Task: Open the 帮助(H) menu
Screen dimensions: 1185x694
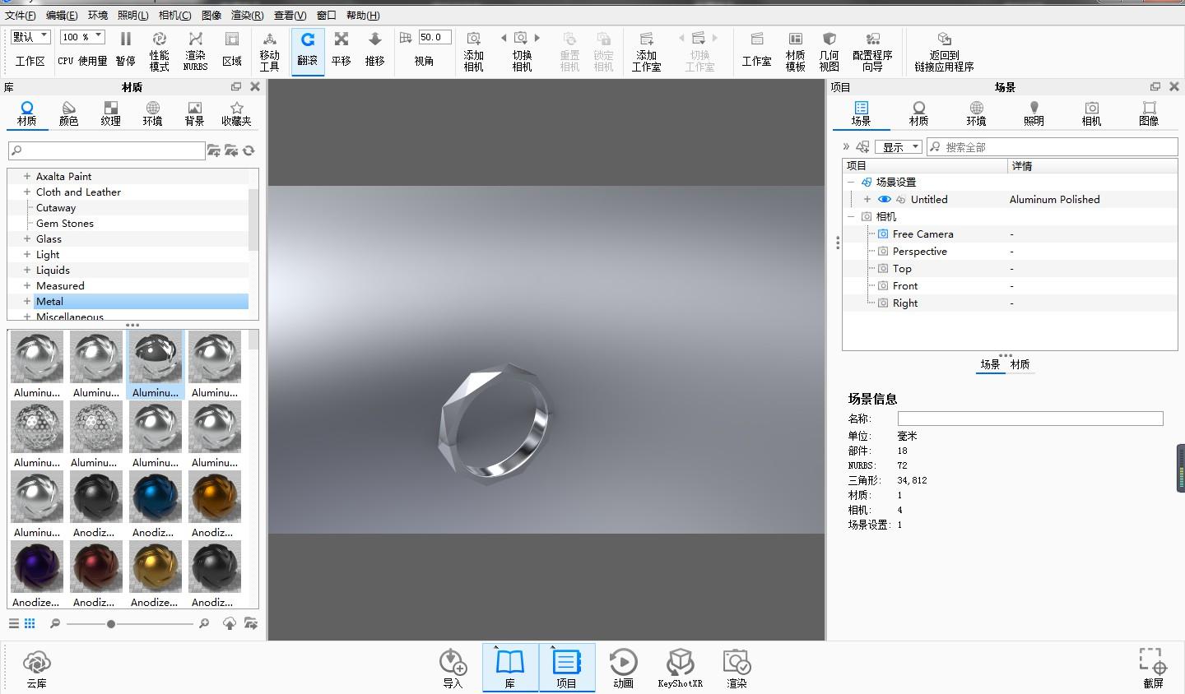Action: [363, 15]
